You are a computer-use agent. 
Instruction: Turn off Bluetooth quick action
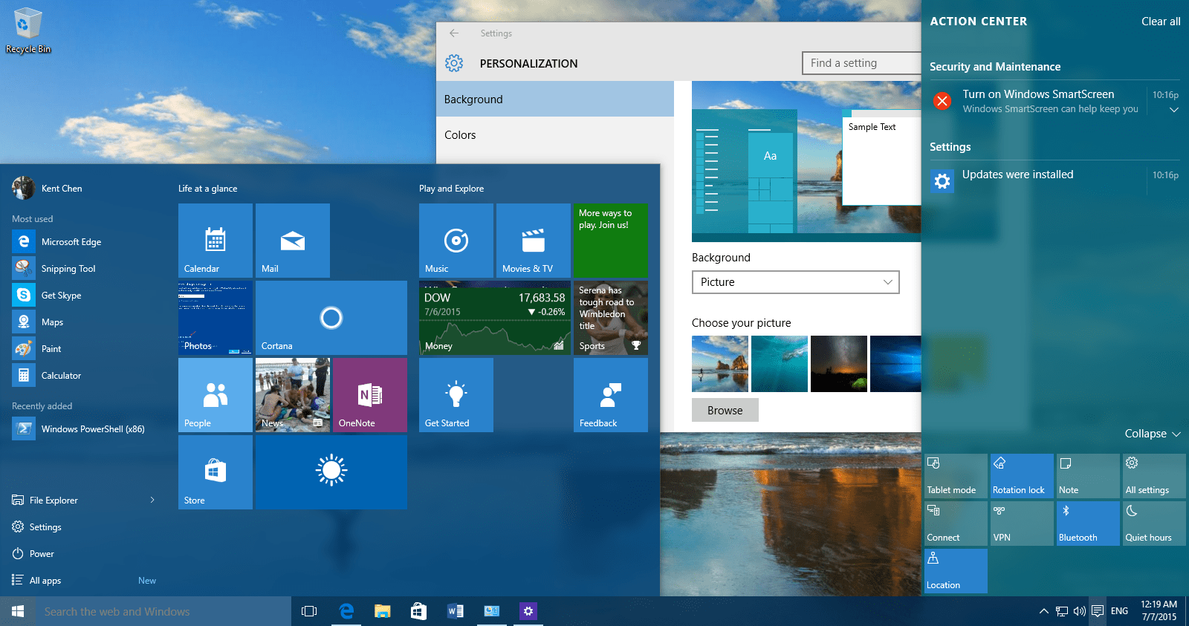tap(1088, 524)
